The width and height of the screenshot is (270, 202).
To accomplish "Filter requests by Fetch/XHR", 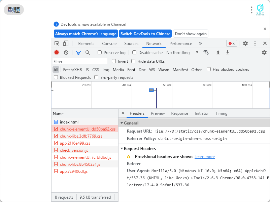I will 72,70.
